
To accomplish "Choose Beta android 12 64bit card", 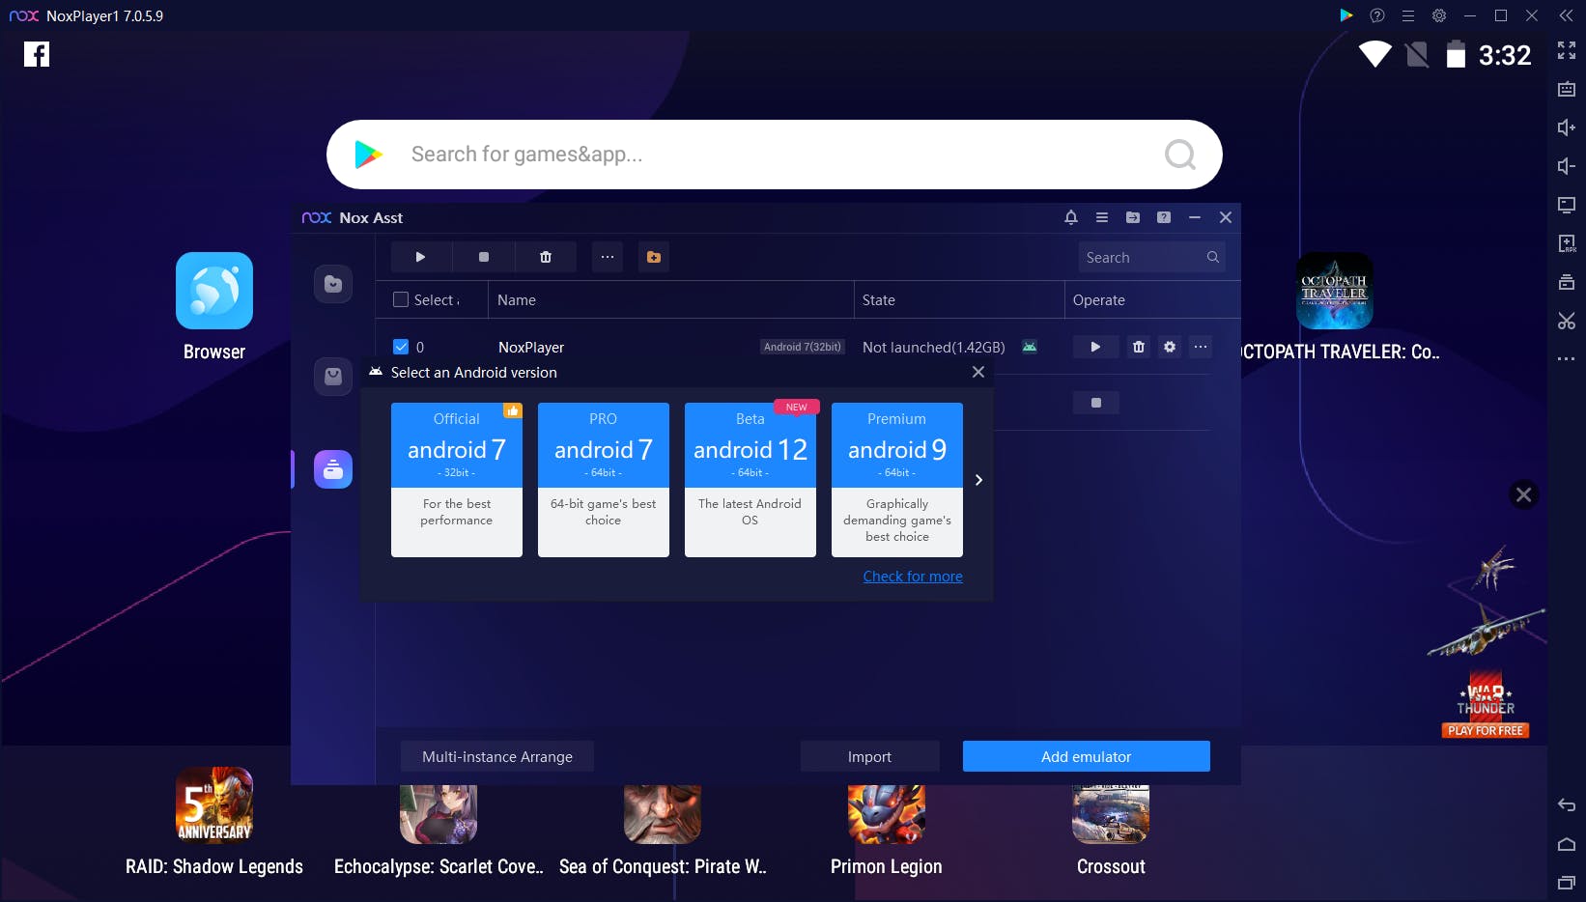I will [x=751, y=480].
